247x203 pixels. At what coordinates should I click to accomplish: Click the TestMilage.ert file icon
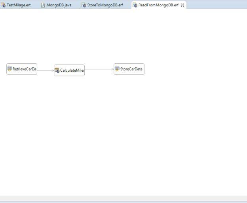coord(3,5)
